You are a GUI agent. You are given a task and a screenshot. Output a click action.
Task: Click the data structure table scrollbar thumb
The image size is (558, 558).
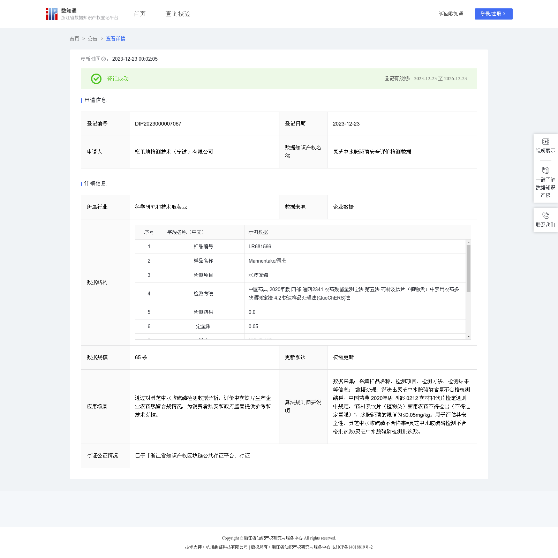pyautogui.click(x=468, y=268)
